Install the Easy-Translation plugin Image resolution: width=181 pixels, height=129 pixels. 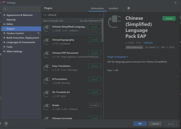[94, 66]
